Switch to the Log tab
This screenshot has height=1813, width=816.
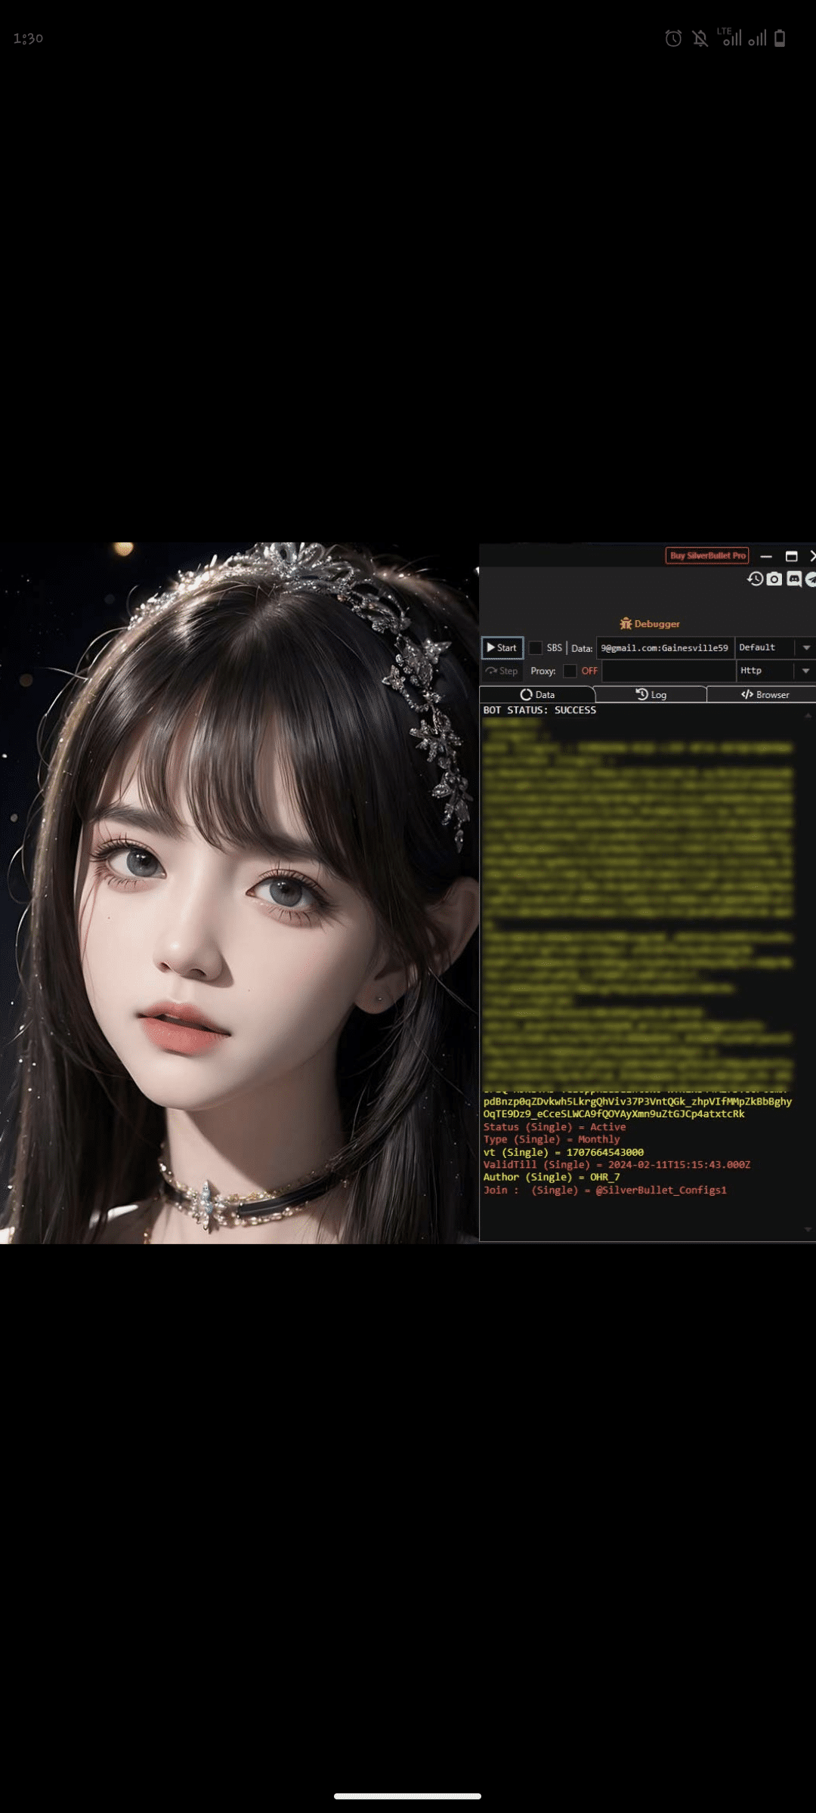pyautogui.click(x=651, y=694)
